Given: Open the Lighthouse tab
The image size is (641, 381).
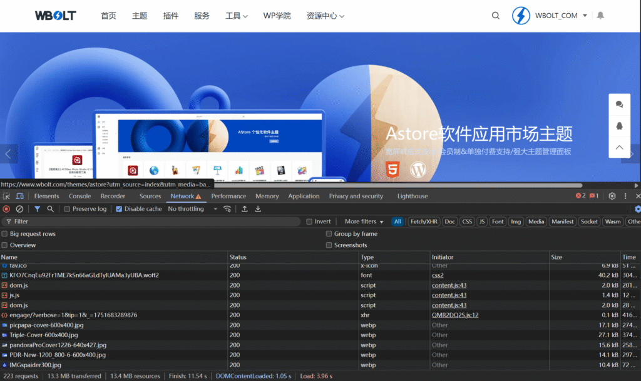Looking at the screenshot, I should (413, 196).
